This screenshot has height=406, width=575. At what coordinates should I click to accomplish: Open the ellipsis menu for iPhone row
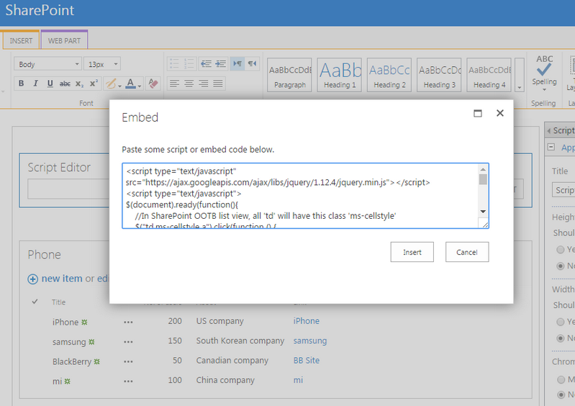tap(128, 322)
